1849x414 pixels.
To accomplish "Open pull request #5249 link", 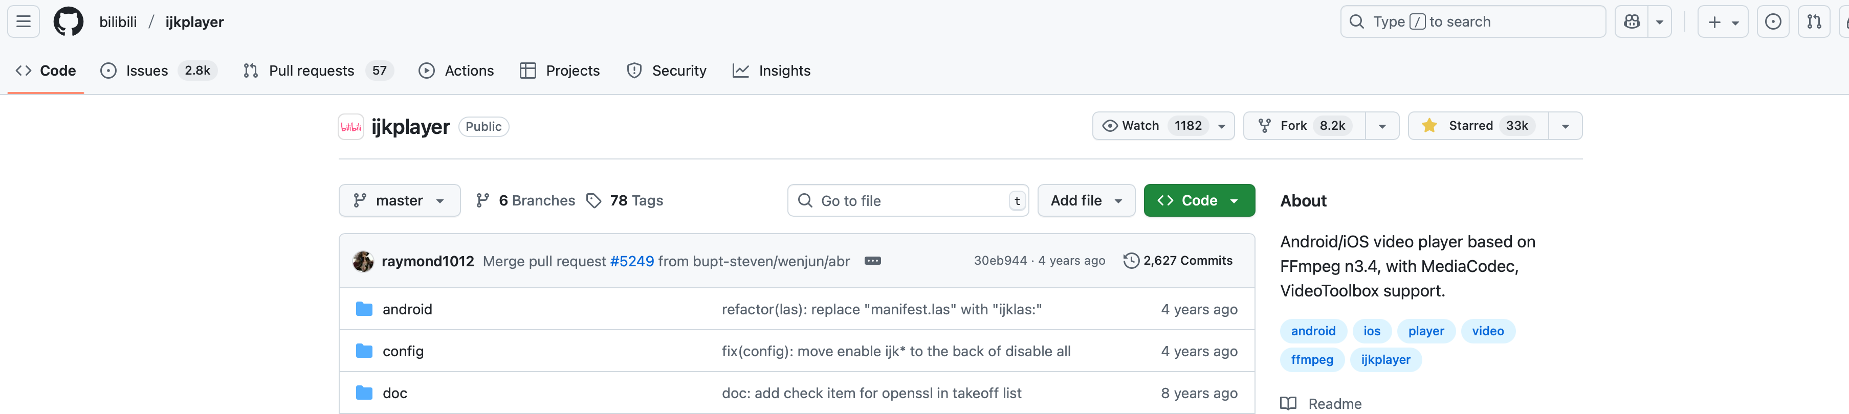I will (x=632, y=261).
